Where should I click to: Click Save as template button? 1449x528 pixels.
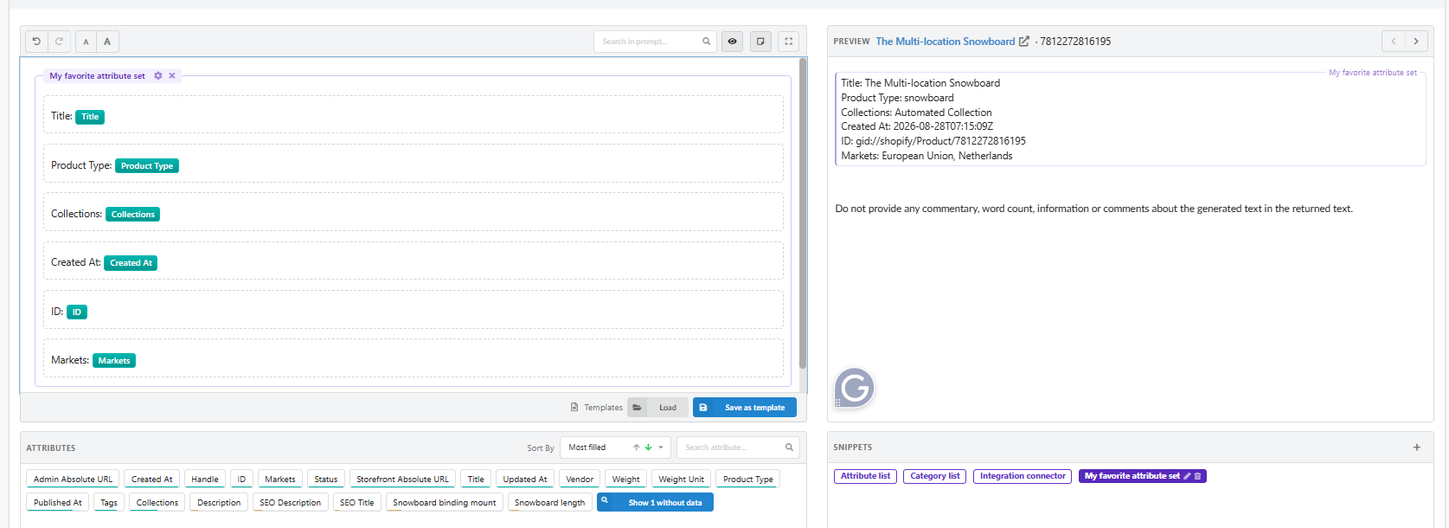[x=745, y=408]
